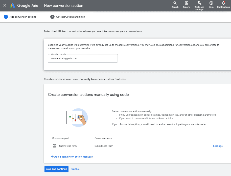Click the Website domain input field
The image size is (231, 176).
coord(83,58)
